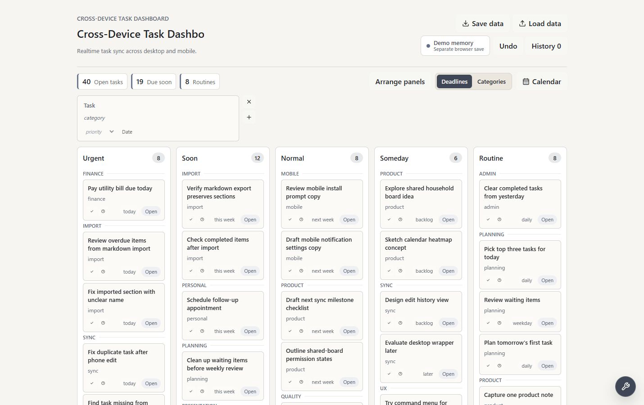Switch to the Deadlines view tab
Image resolution: width=644 pixels, height=405 pixels.
[x=454, y=81]
